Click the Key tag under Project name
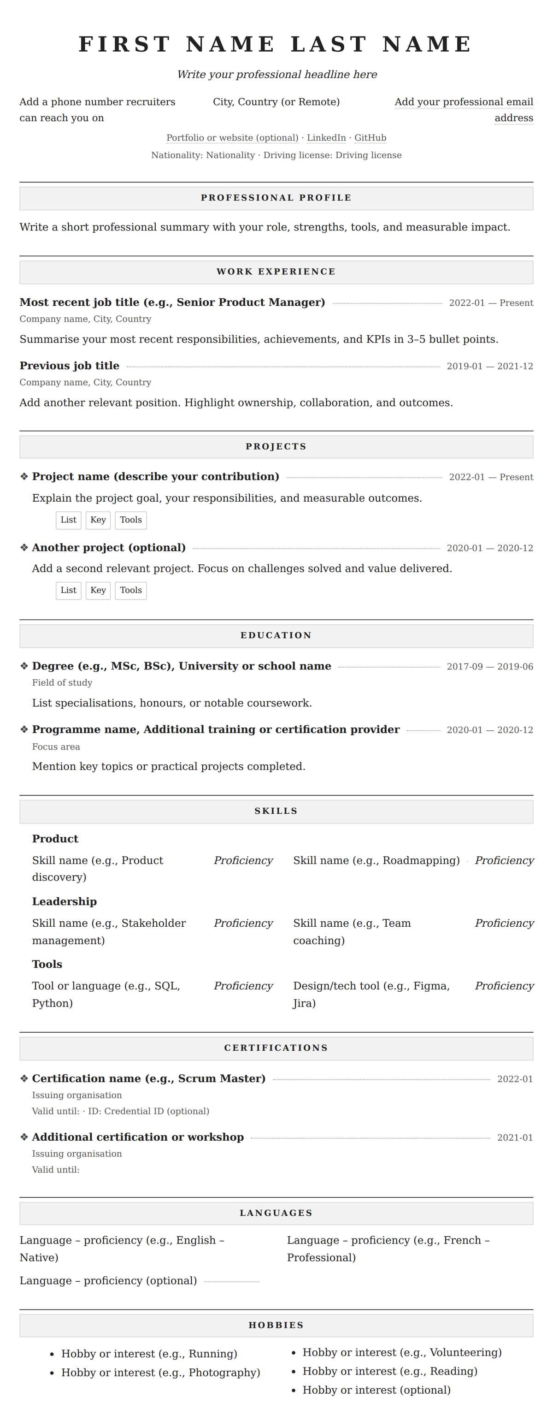 pos(98,520)
